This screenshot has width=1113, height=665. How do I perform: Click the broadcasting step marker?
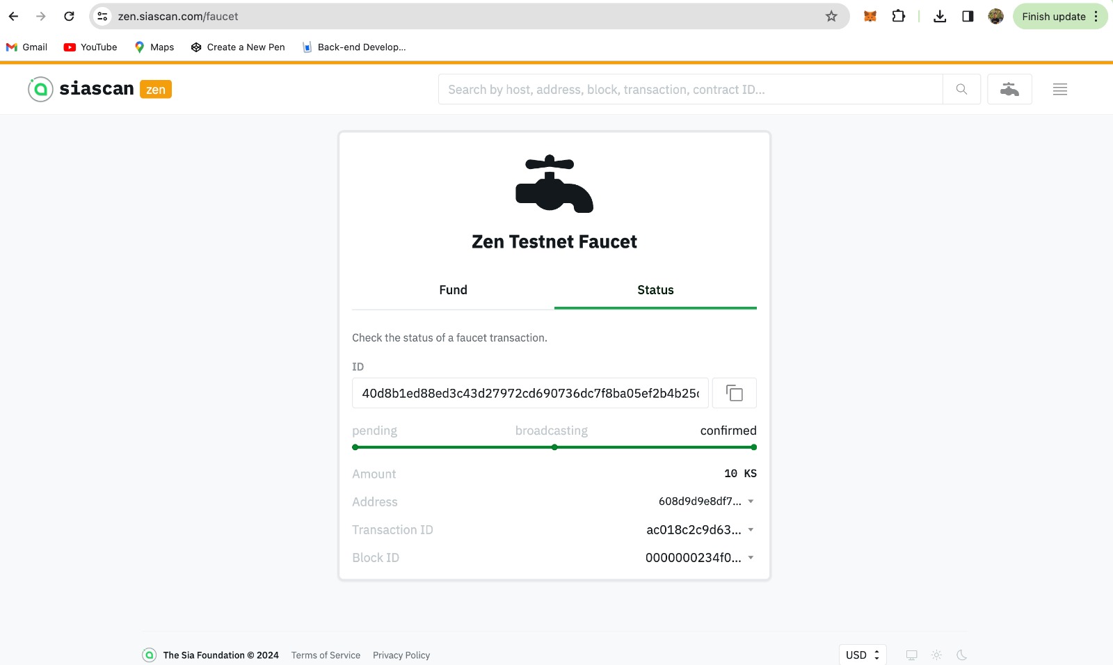click(x=554, y=447)
